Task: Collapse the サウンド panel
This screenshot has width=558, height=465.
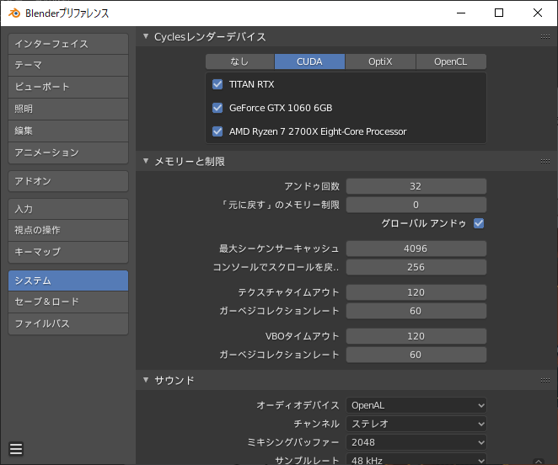Action: [x=146, y=380]
